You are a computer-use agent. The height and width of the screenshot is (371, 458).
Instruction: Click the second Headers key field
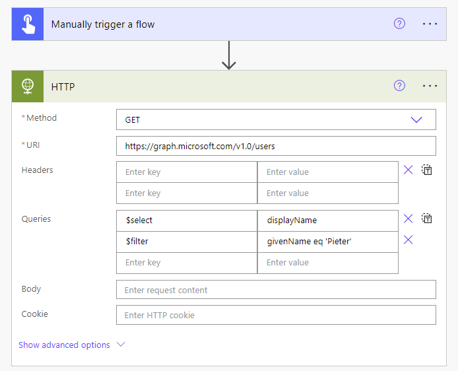point(187,193)
